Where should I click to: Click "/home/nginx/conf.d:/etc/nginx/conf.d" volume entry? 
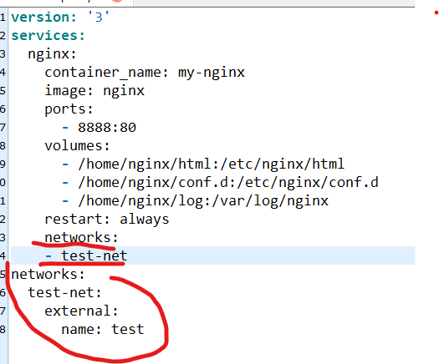[228, 183]
